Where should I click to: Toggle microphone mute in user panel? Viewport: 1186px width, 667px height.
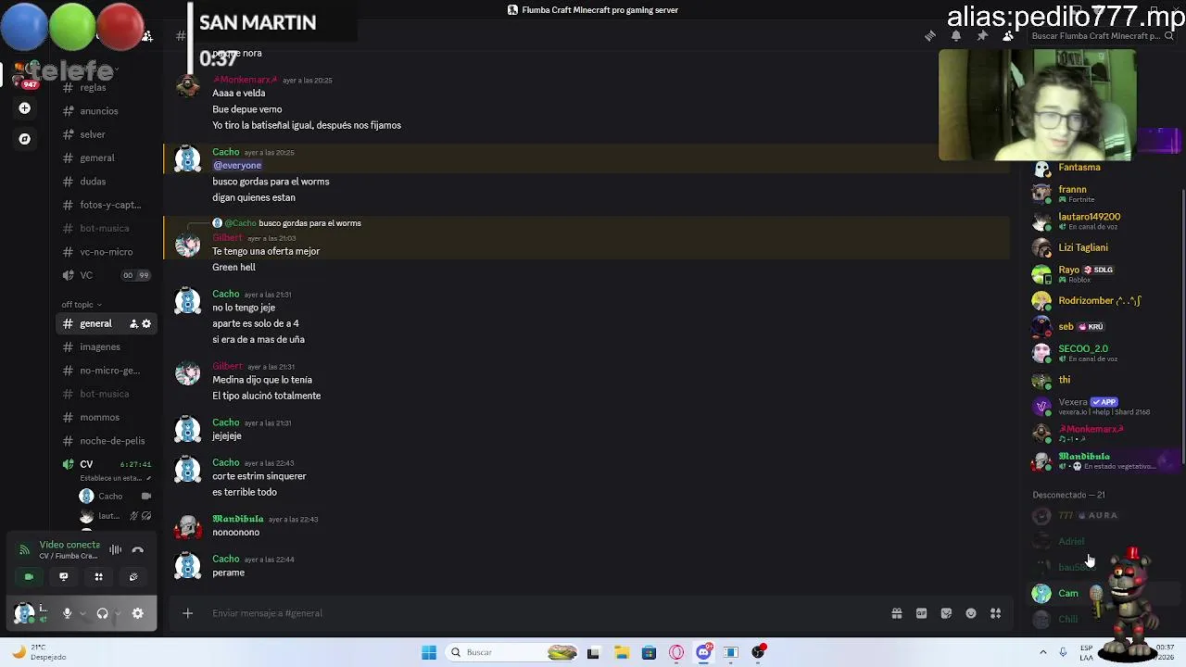(67, 613)
